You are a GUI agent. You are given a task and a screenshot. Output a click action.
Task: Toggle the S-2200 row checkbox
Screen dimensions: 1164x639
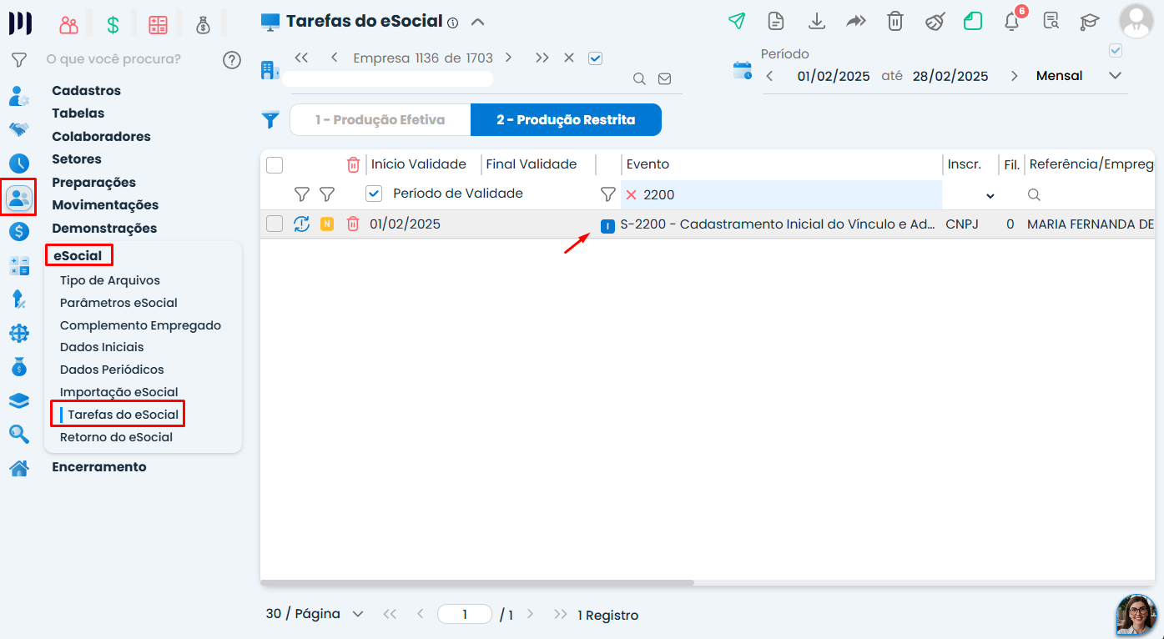[x=275, y=224]
